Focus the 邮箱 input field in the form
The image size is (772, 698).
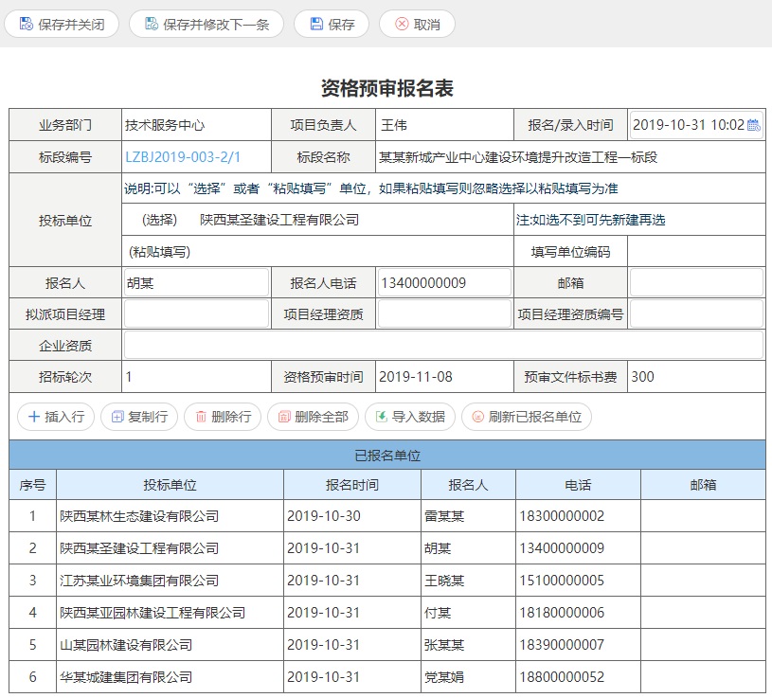click(x=696, y=282)
